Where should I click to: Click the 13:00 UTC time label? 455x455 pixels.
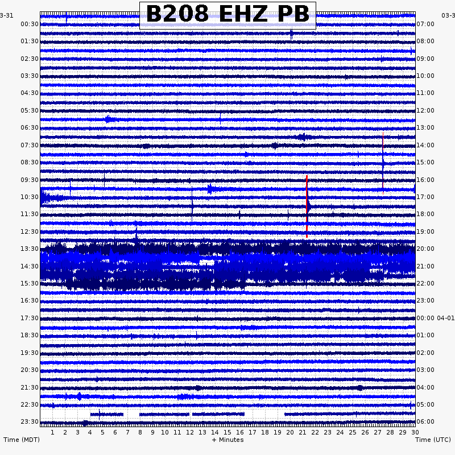(425, 127)
